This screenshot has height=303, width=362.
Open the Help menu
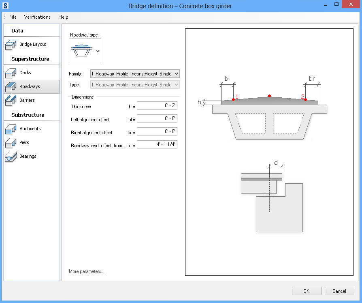tap(63, 17)
